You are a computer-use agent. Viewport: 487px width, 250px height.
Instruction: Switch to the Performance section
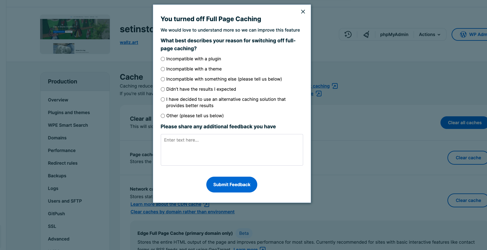61,150
